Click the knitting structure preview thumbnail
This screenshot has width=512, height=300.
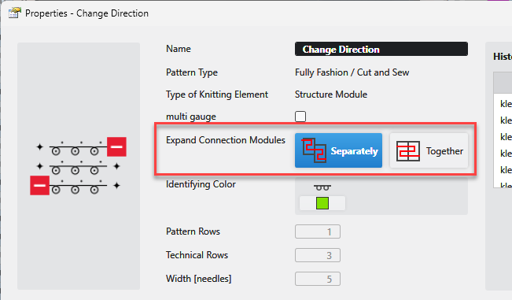[x=79, y=166]
